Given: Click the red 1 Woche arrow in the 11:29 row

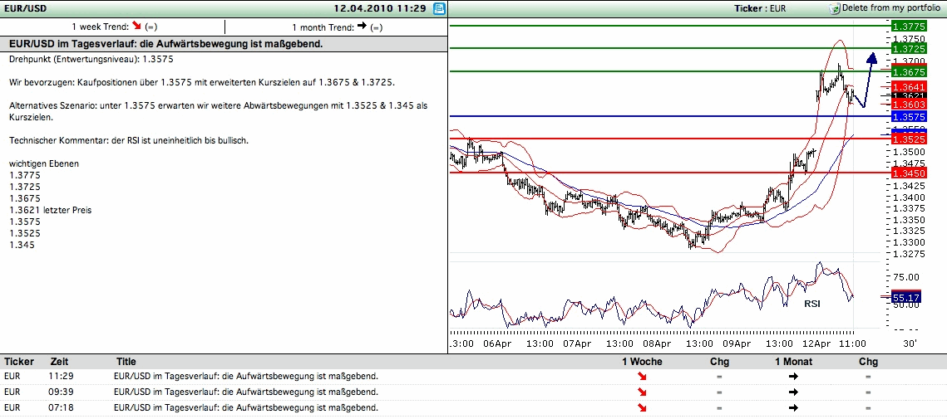Looking at the screenshot, I should click(x=642, y=376).
